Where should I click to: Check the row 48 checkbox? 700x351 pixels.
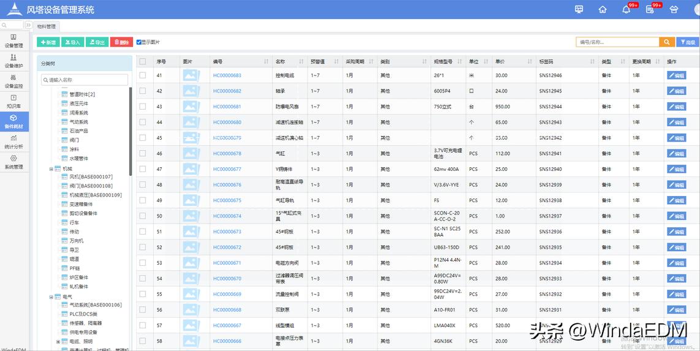(x=143, y=184)
